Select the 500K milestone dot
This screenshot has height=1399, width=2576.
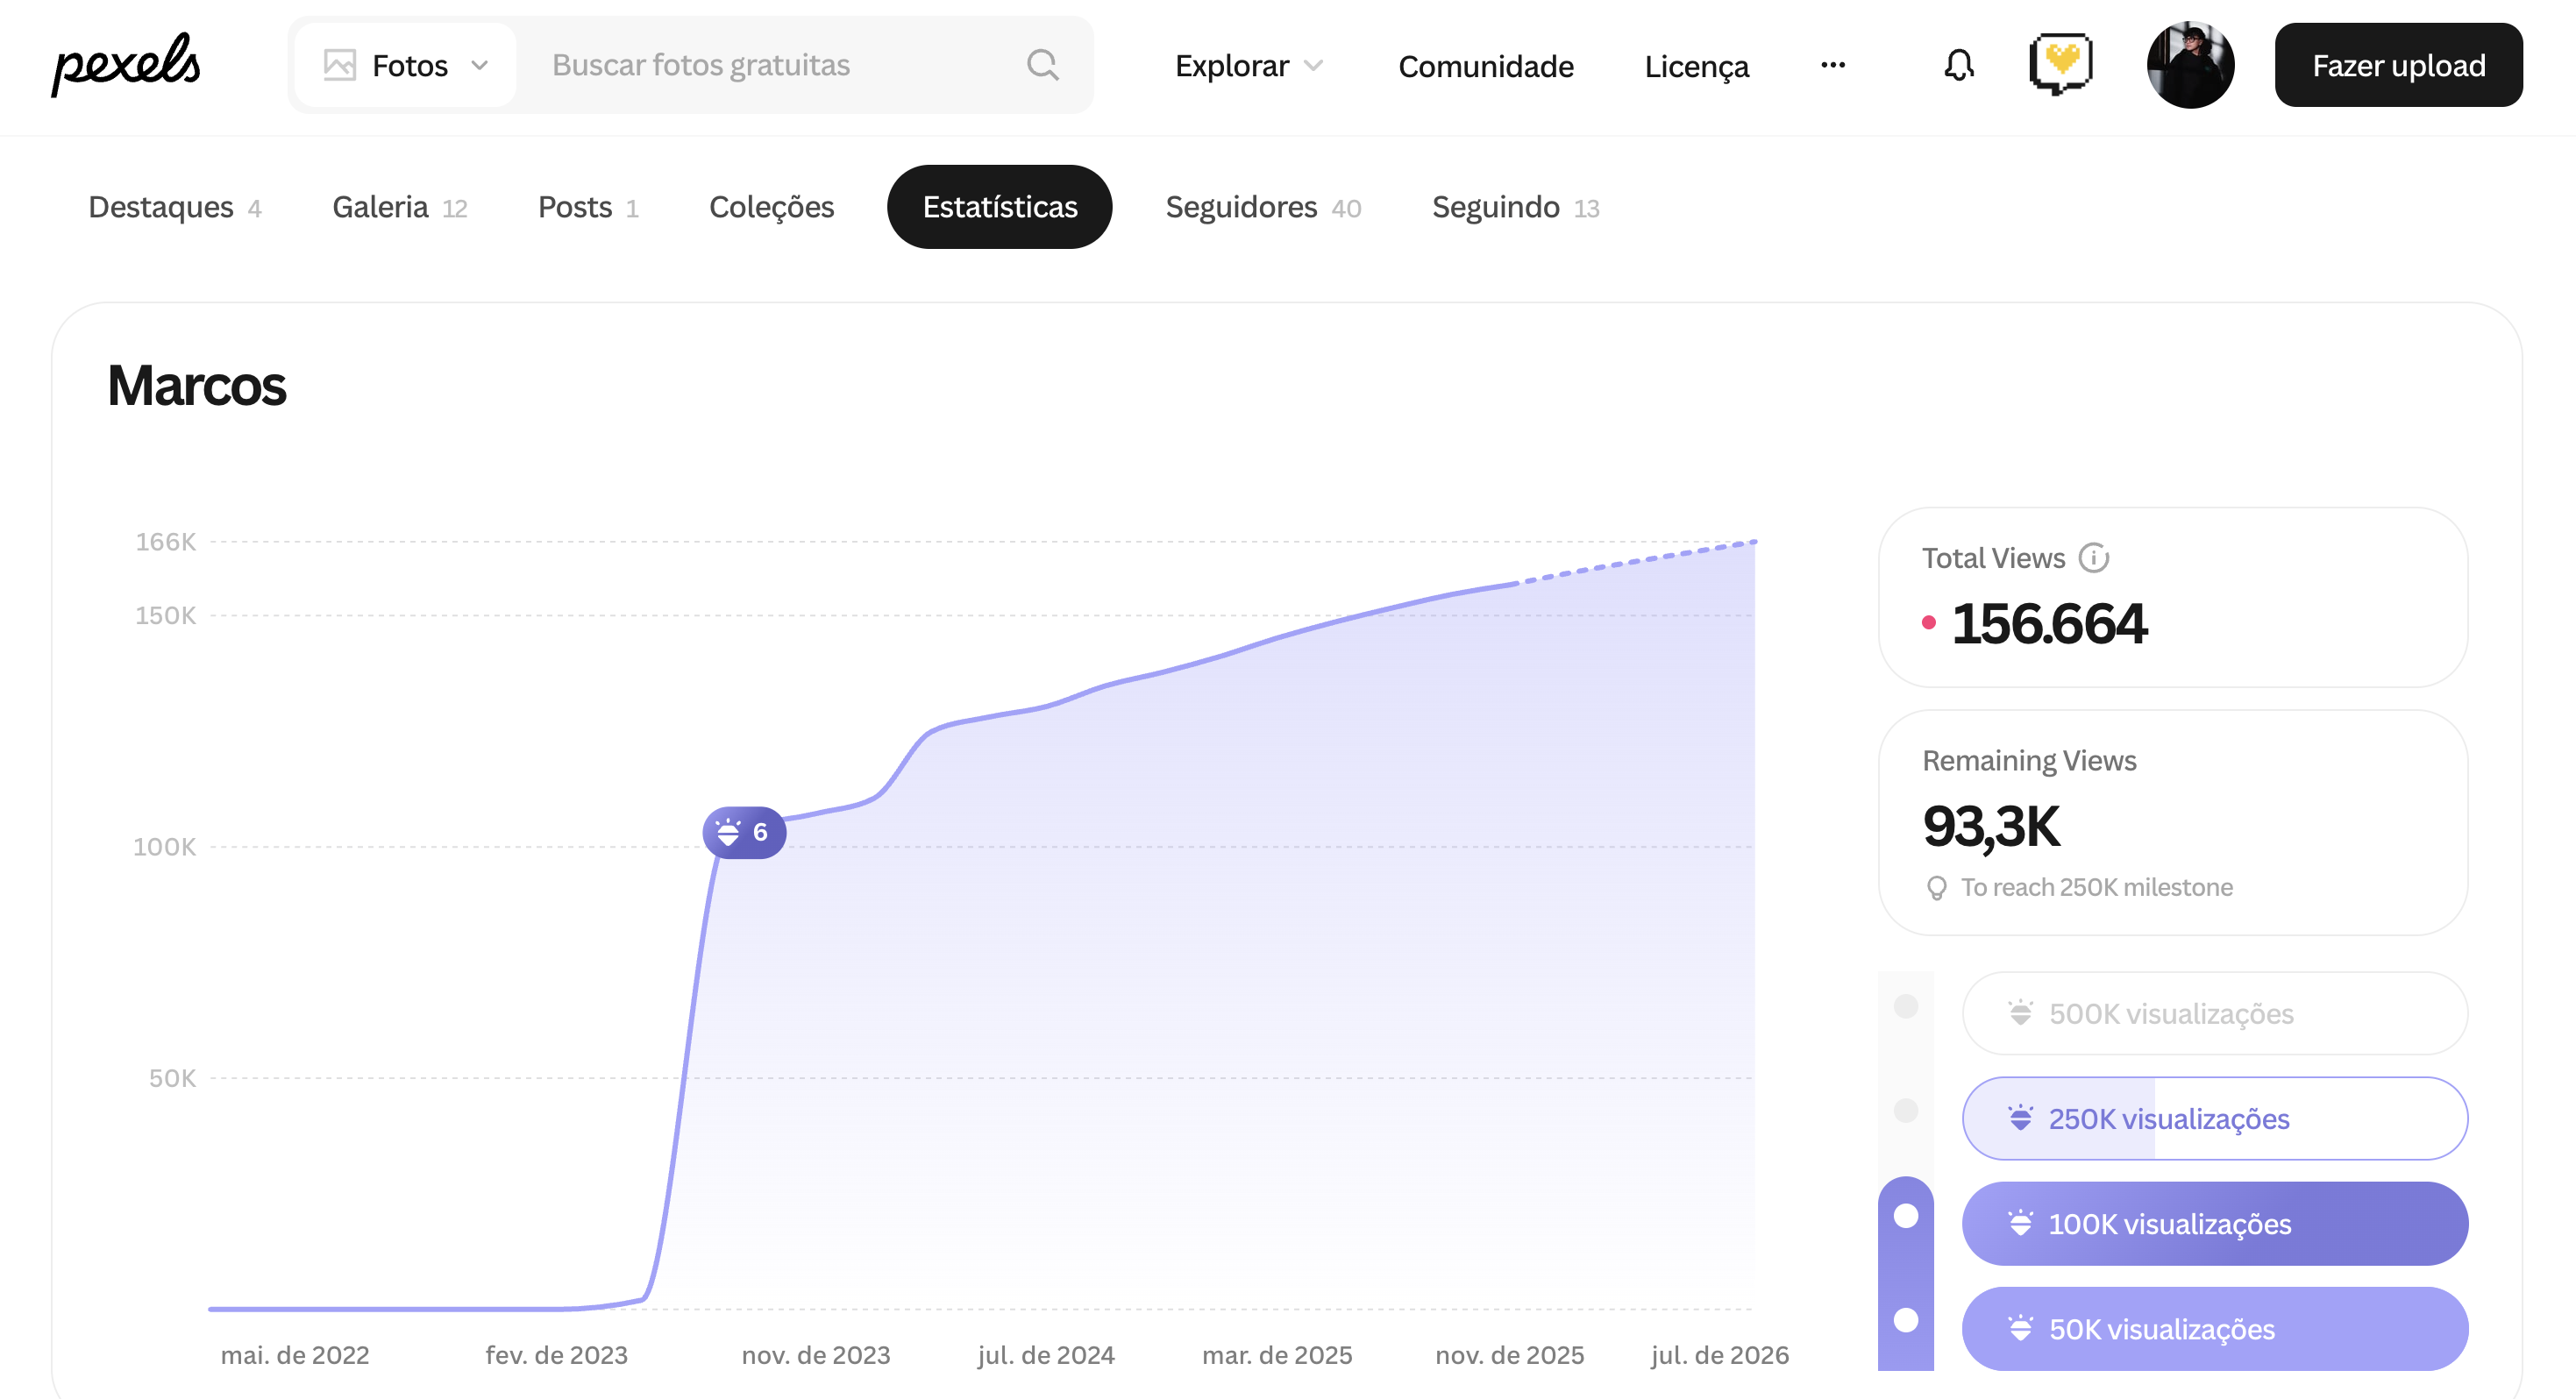(x=1906, y=1006)
